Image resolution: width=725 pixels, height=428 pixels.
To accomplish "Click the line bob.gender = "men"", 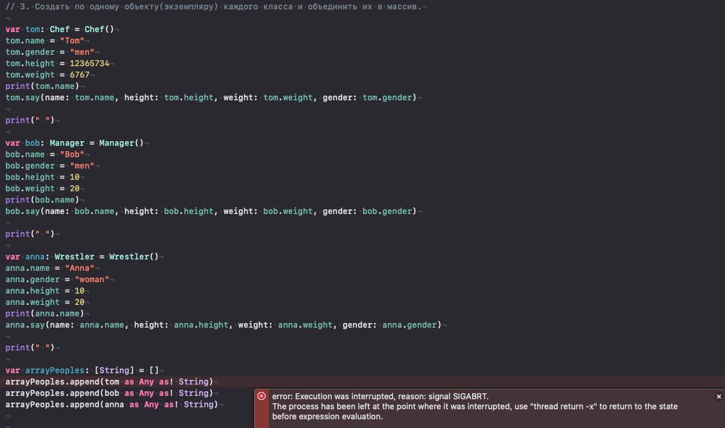I will click(x=50, y=165).
